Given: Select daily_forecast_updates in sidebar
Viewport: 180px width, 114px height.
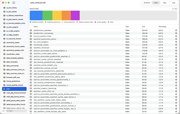Looking at the screenshot, I should [14, 58].
